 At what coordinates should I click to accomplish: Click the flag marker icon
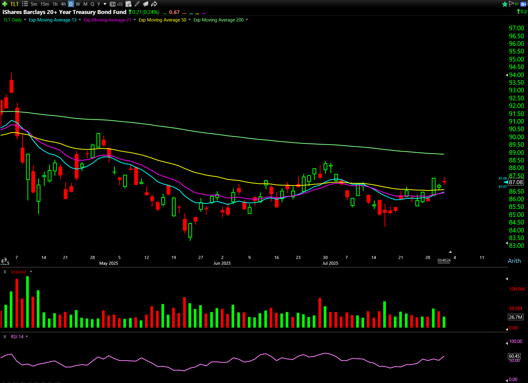coord(512,4)
